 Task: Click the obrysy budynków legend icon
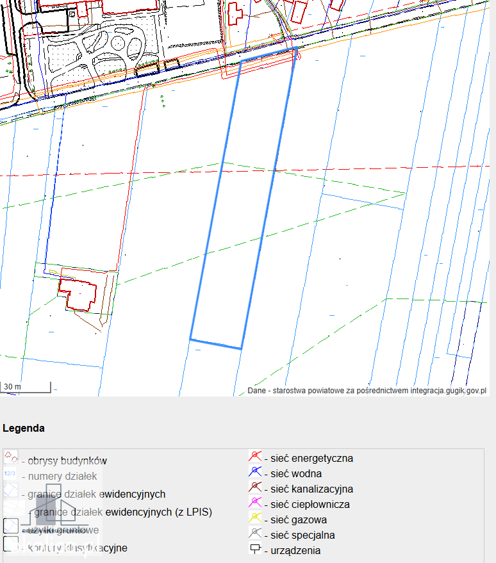tap(11, 457)
